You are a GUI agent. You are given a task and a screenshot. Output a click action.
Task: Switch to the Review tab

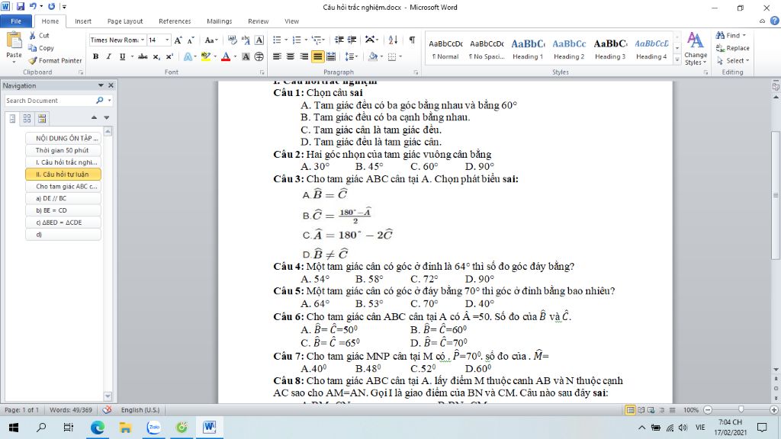258,21
